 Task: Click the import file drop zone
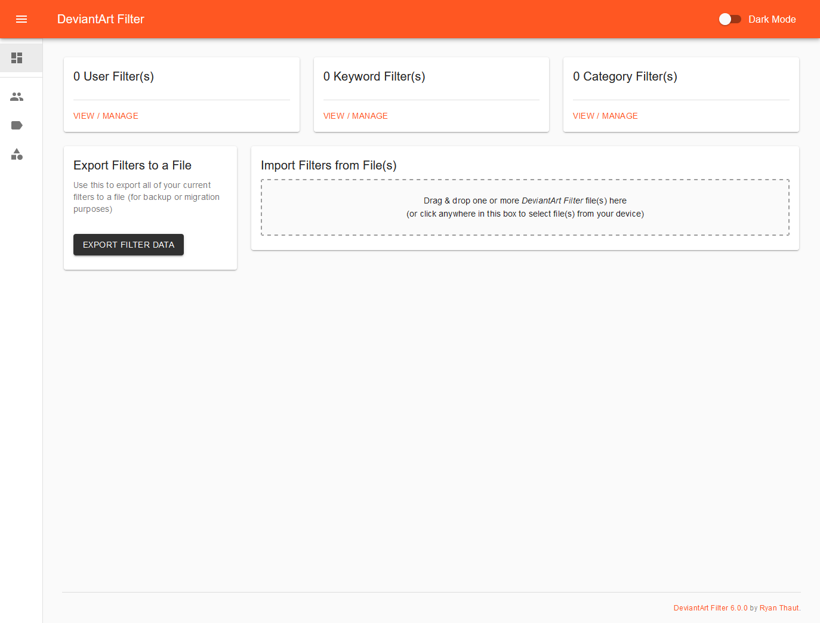click(525, 207)
